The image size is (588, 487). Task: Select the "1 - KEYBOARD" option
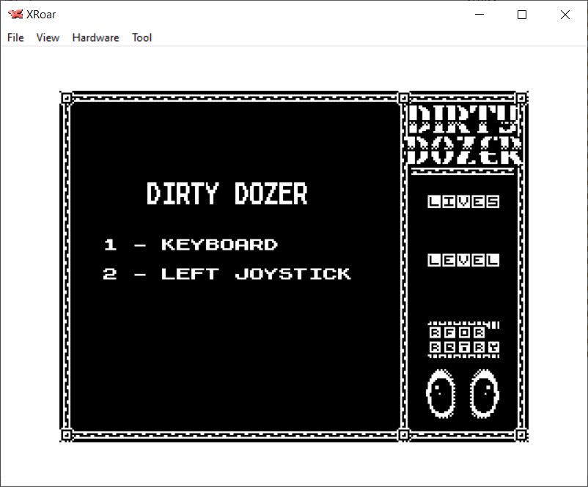[191, 245]
